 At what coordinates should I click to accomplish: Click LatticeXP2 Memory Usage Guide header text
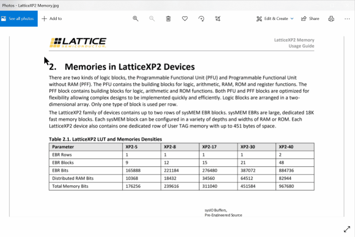[x=294, y=43]
